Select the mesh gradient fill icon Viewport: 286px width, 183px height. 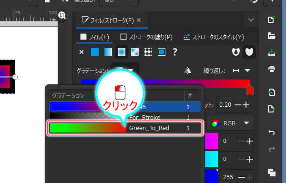135,52
